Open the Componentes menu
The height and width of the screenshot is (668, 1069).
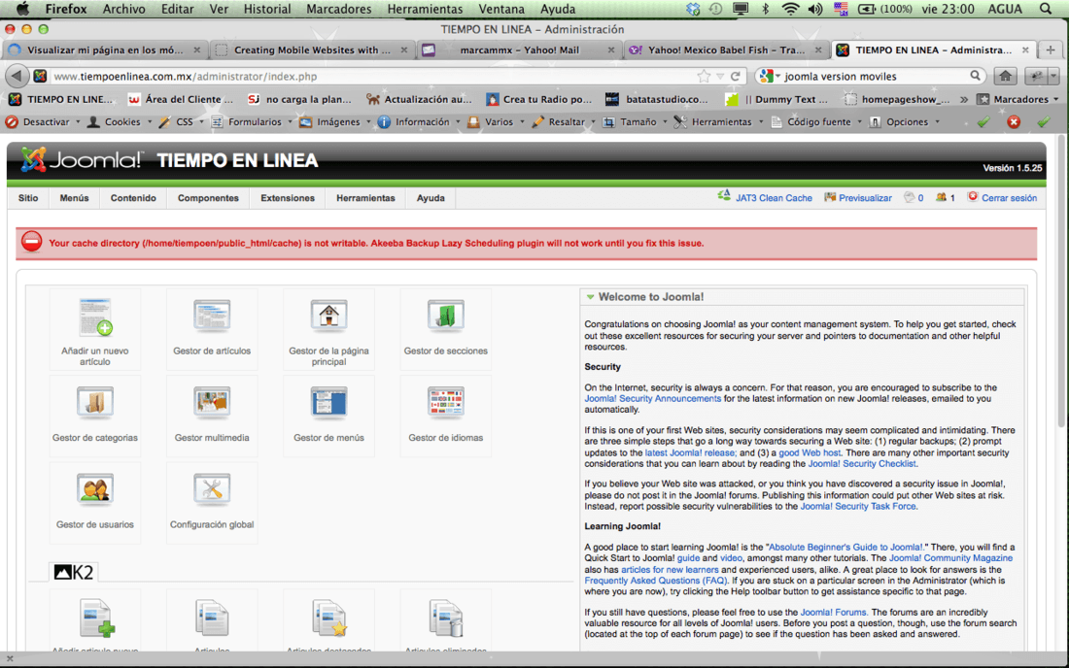(208, 198)
